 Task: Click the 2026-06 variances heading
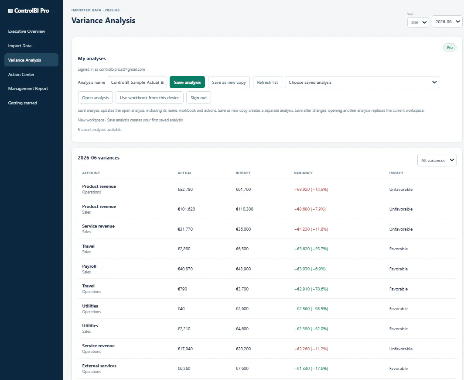[x=99, y=158]
